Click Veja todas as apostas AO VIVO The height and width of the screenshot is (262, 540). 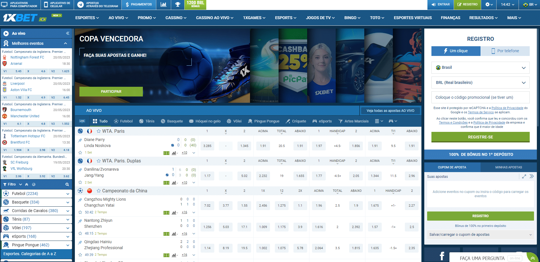[x=390, y=111]
